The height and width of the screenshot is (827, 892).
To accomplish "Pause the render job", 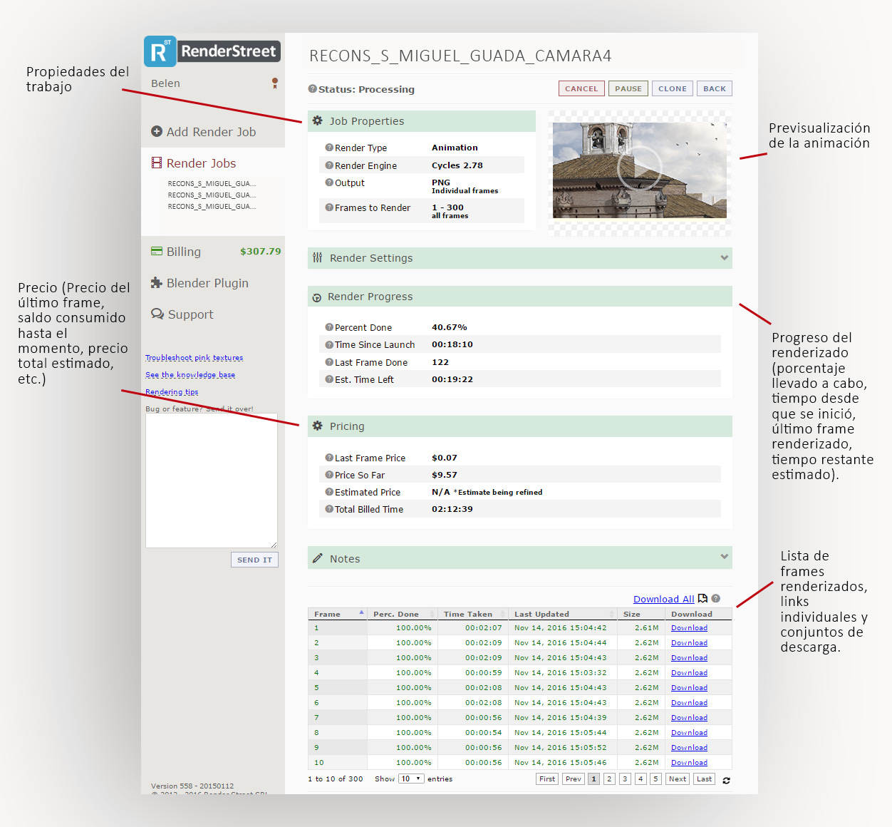I will [628, 88].
